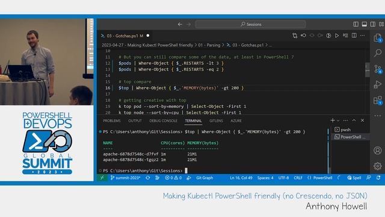Switch to the GITLENS panel tab

pos(216,121)
